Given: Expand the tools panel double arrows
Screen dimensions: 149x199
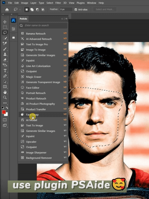Looking at the screenshot, I should click(3, 14).
